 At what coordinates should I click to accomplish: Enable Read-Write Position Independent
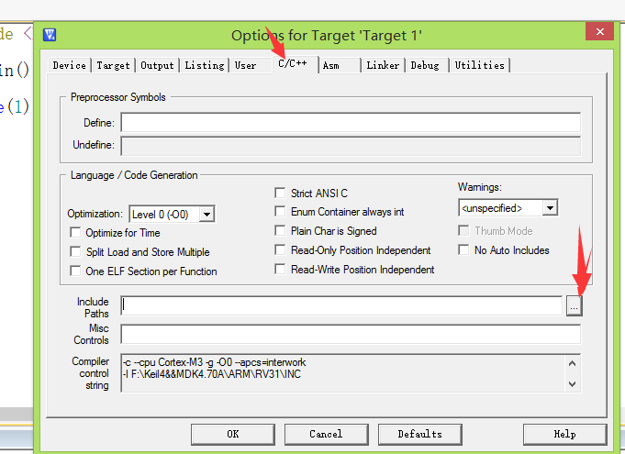280,270
